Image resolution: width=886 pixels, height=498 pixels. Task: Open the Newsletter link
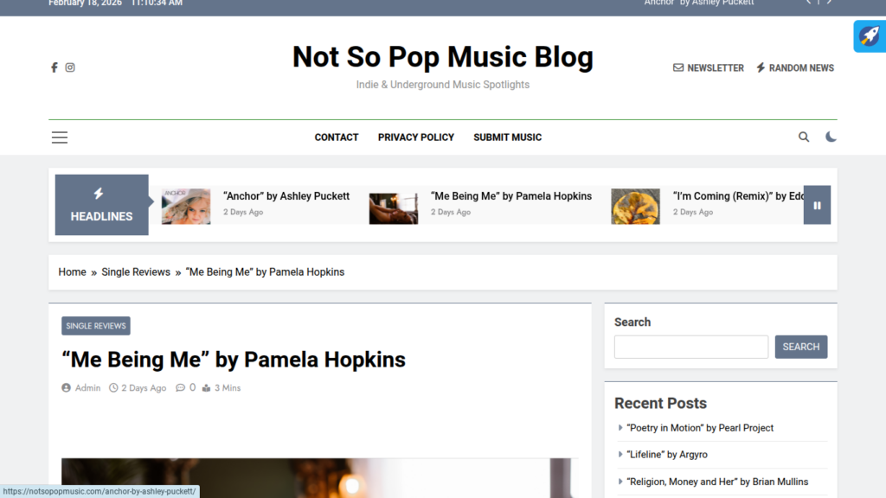point(709,67)
